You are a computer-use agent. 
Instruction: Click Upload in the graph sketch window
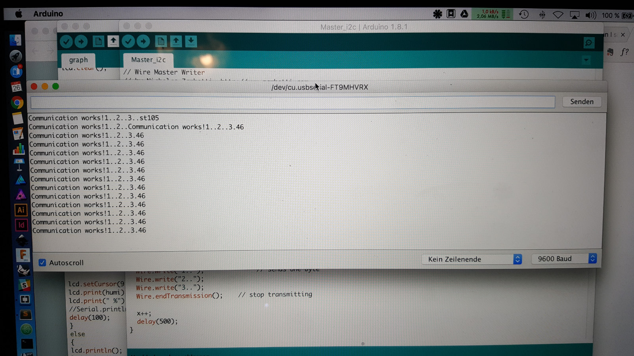[x=81, y=41]
